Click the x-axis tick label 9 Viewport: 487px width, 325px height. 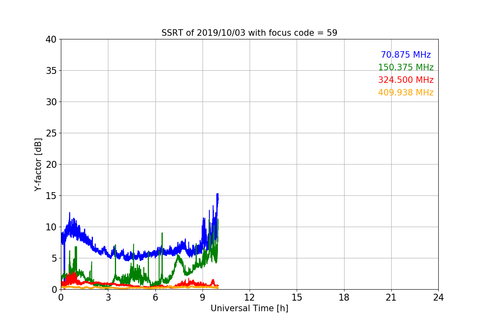point(203,297)
